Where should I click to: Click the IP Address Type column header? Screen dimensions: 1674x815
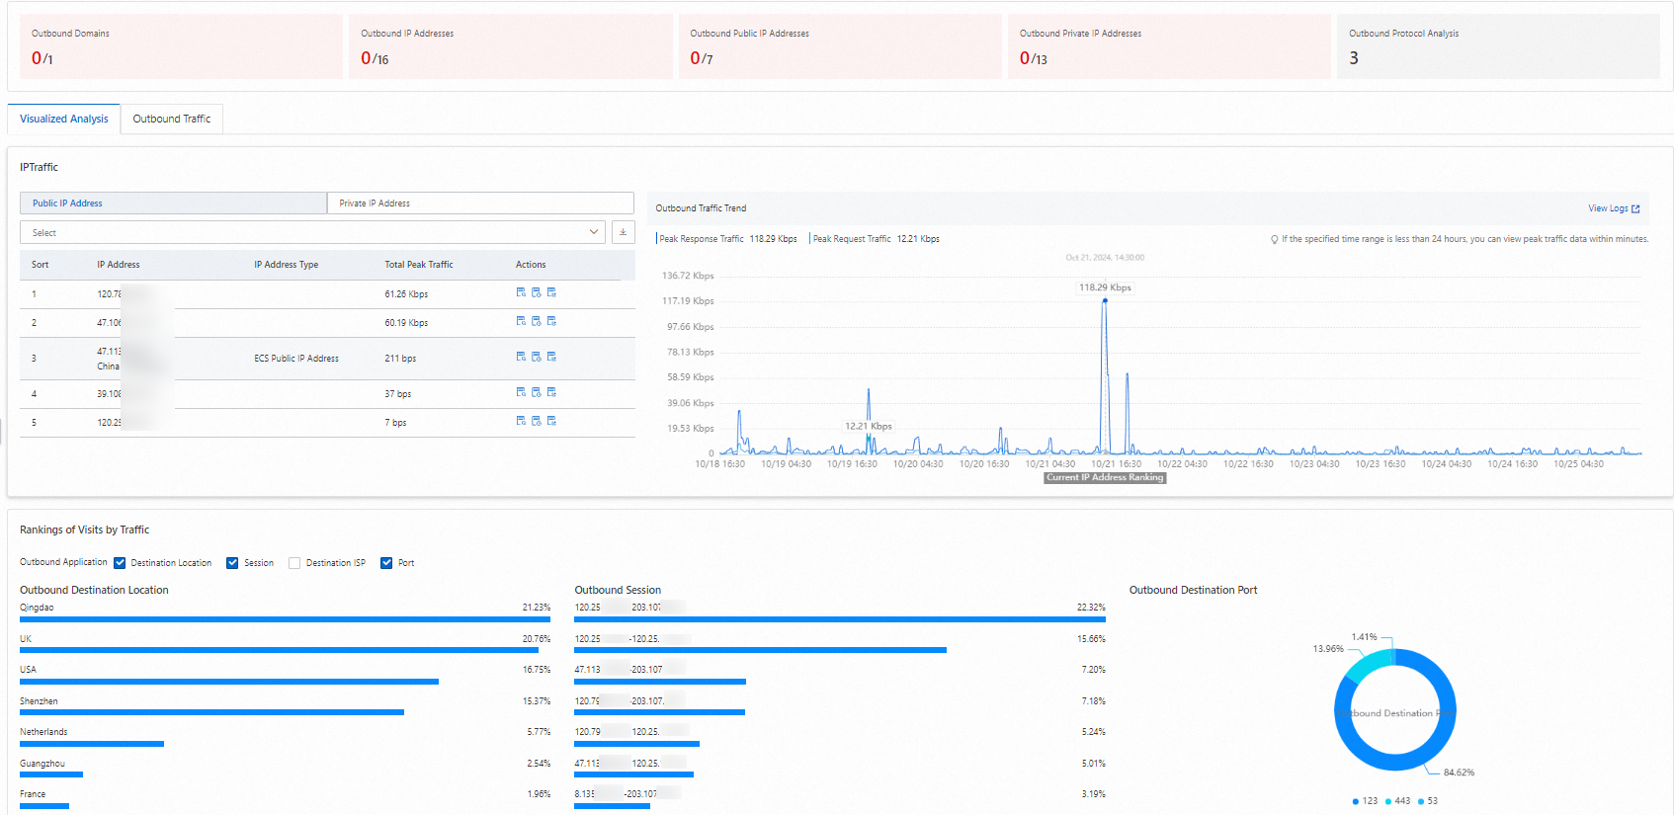click(287, 265)
